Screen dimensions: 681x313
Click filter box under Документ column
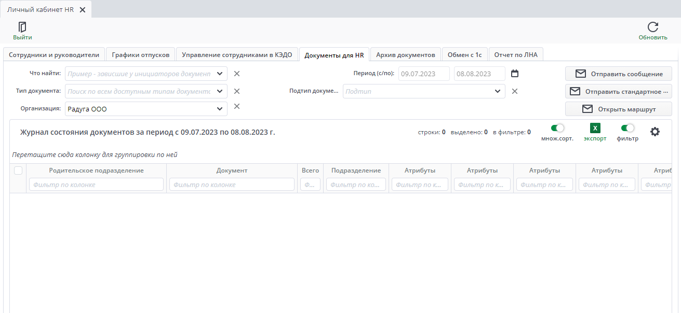click(232, 184)
